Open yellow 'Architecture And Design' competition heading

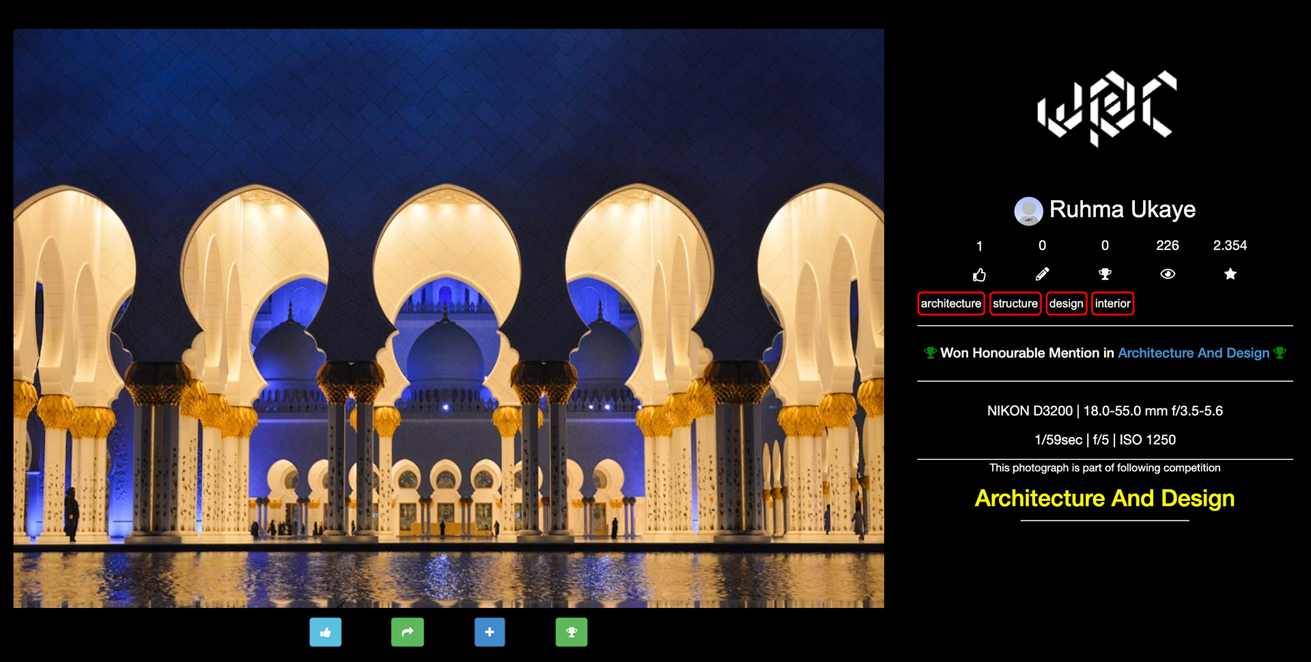(1105, 499)
